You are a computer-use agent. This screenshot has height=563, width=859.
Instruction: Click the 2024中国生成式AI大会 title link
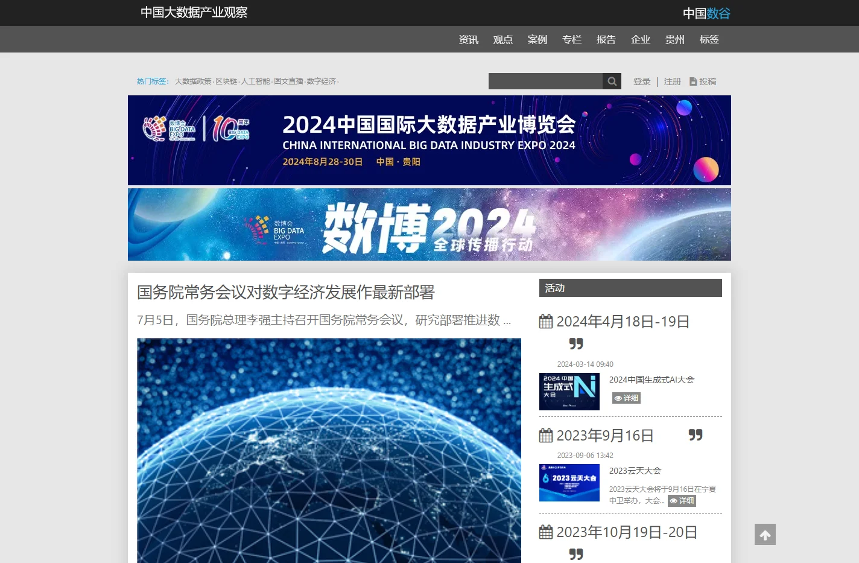pos(651,380)
